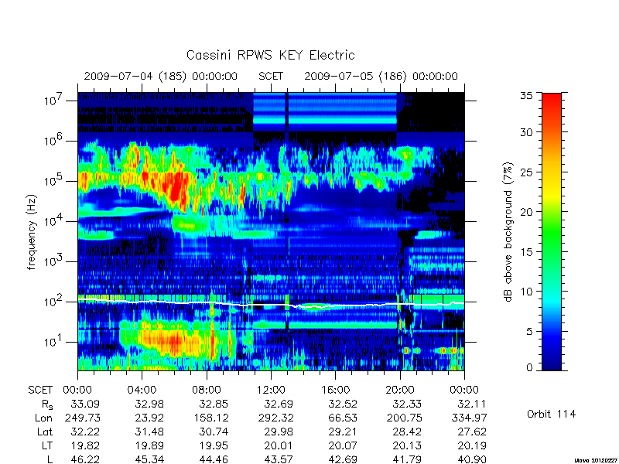Click the colorbar tick label '5'

[x=529, y=332]
